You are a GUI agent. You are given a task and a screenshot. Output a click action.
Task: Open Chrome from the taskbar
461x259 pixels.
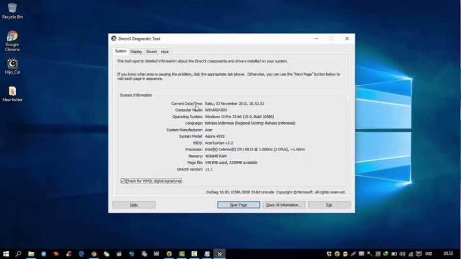coord(94,254)
